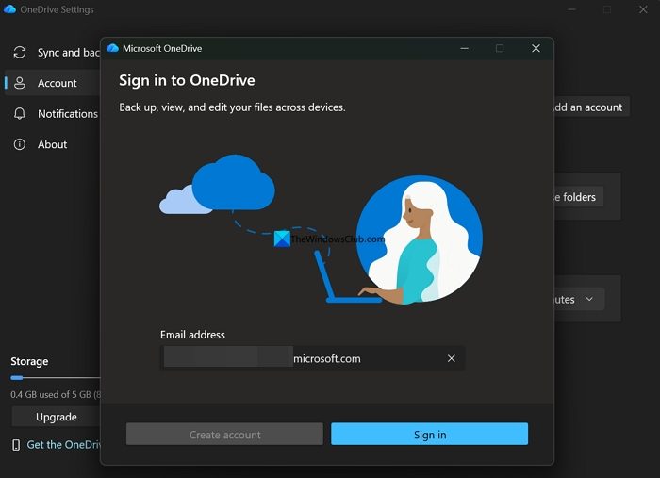Open the Get the OneDrive app link
This screenshot has width=660, height=478.
point(63,445)
